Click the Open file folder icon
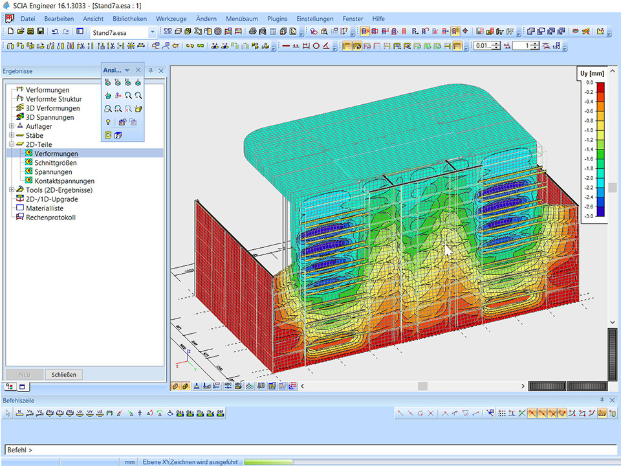 tap(20, 31)
